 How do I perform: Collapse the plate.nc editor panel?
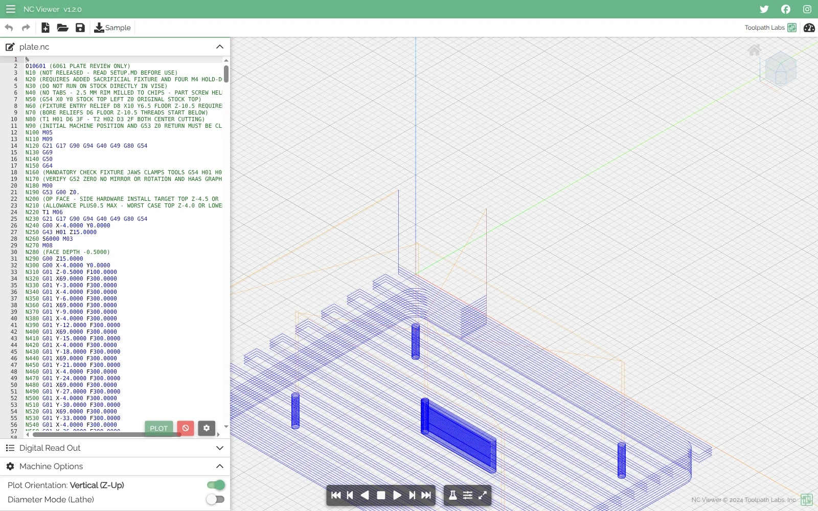tap(220, 47)
